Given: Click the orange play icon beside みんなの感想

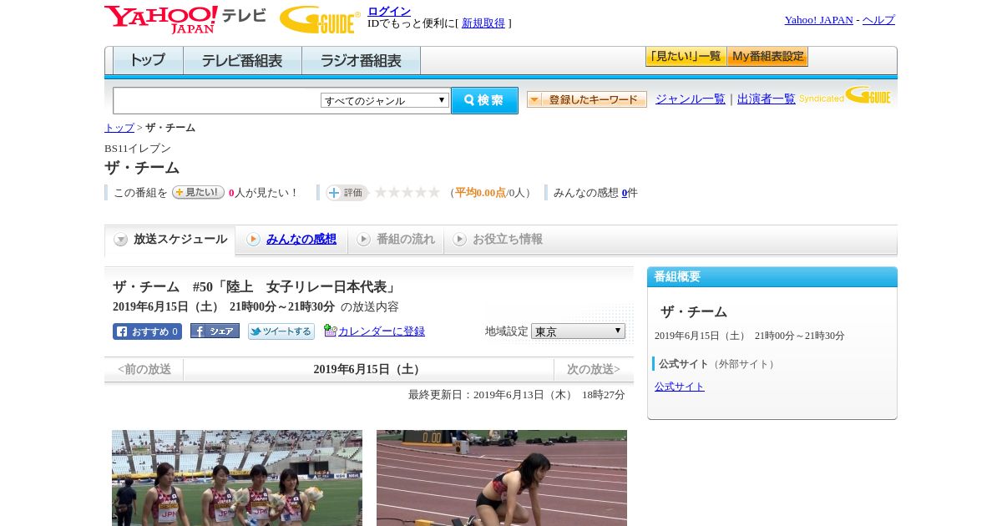Looking at the screenshot, I should coord(253,240).
